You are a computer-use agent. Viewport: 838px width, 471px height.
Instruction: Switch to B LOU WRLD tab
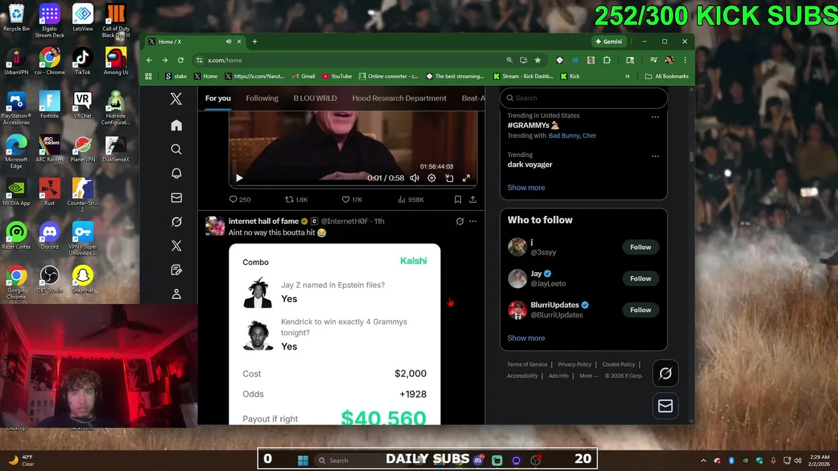click(315, 98)
